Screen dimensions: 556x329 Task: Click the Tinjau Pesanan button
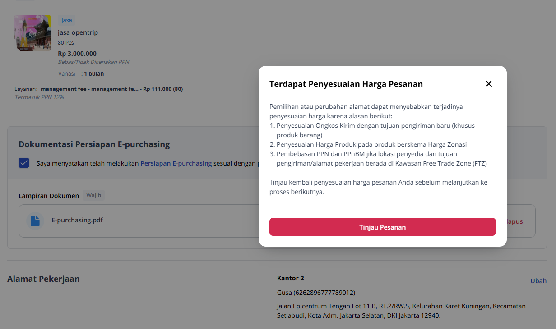(x=383, y=227)
